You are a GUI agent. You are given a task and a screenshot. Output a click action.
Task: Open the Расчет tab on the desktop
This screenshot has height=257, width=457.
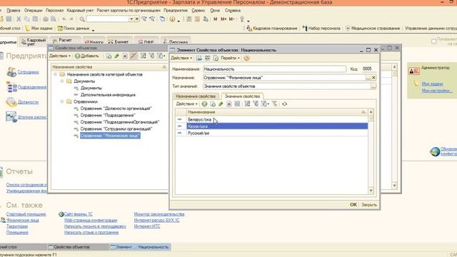coord(65,40)
